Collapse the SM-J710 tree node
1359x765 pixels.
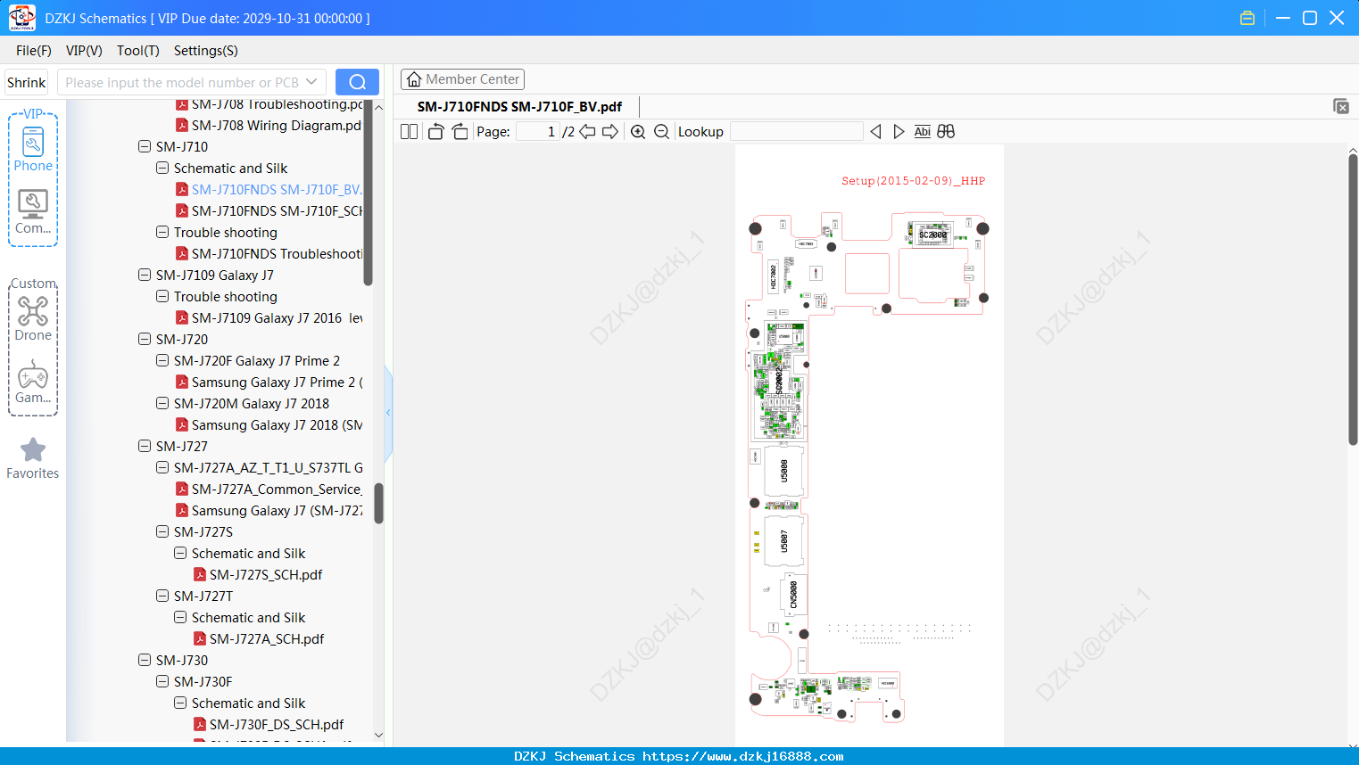(x=145, y=146)
